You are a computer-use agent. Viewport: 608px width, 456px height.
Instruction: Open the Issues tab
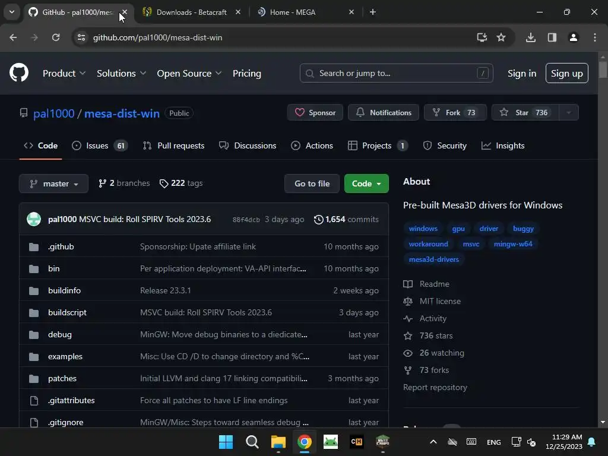99,146
